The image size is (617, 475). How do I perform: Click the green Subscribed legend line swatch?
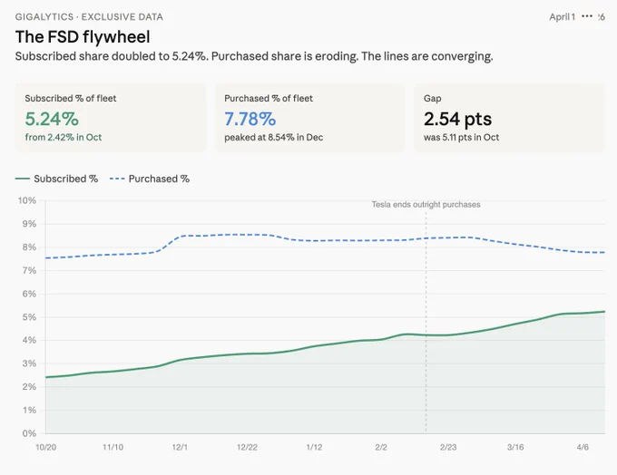(23, 179)
